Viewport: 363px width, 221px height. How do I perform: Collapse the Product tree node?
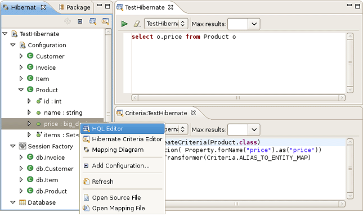tap(21, 90)
